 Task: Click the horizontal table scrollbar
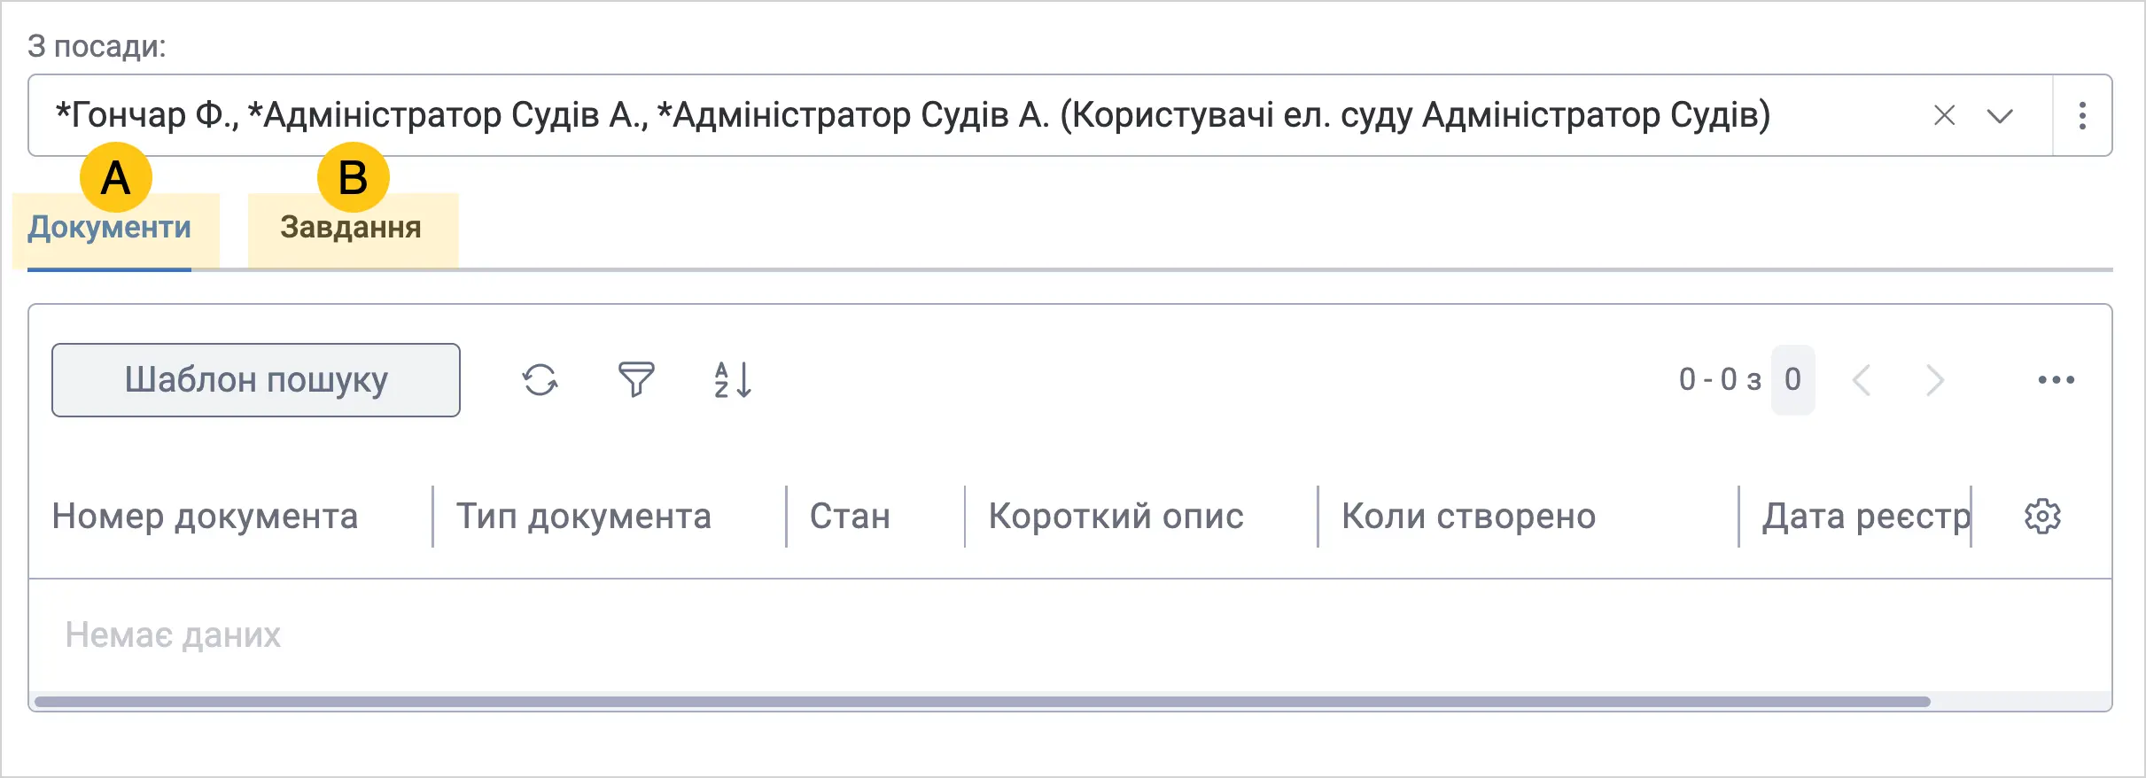tap(982, 702)
